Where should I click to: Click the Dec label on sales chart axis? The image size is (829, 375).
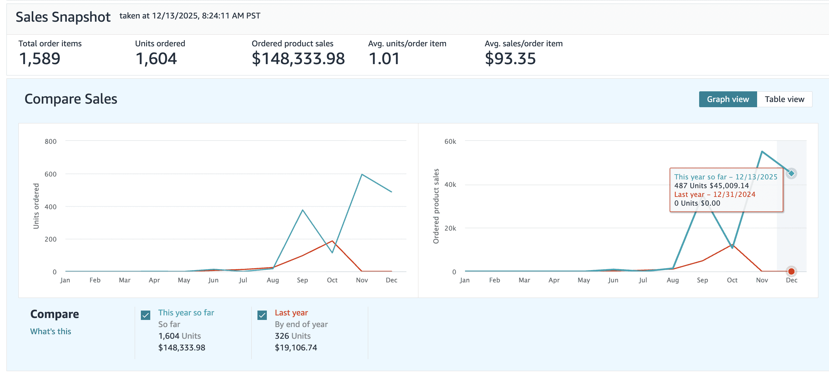(x=791, y=280)
